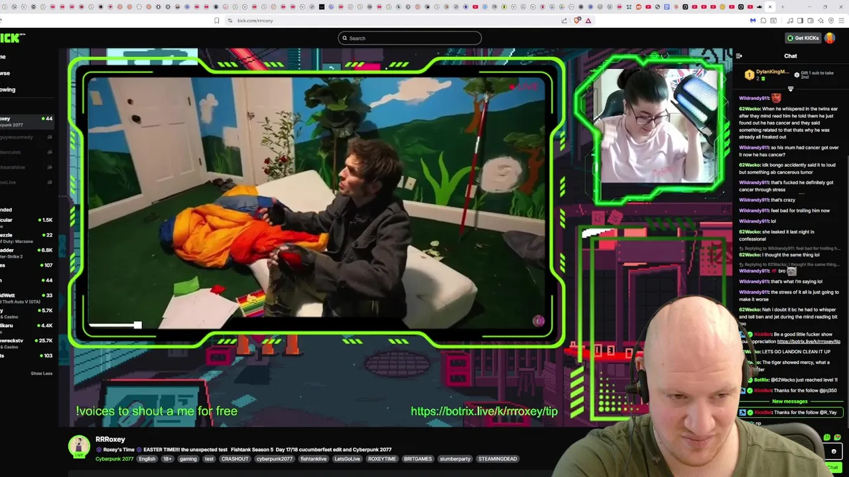The image size is (849, 477).
Task: Open a new browser tab
Action: [783, 7]
